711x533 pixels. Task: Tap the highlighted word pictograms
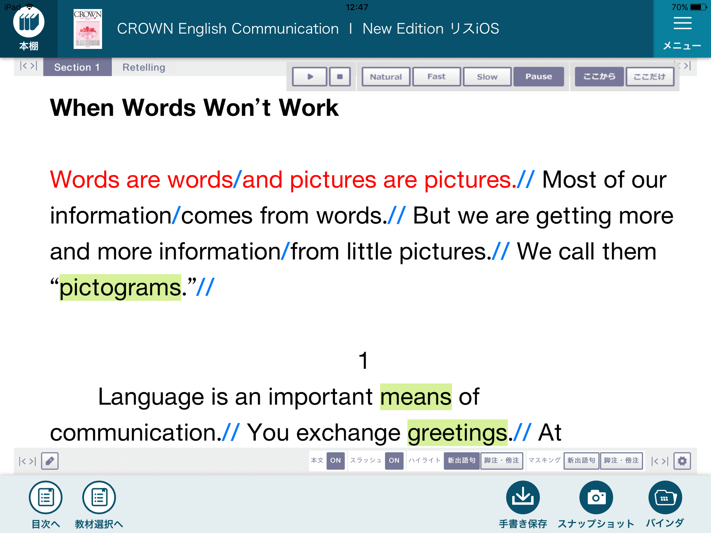click(120, 287)
